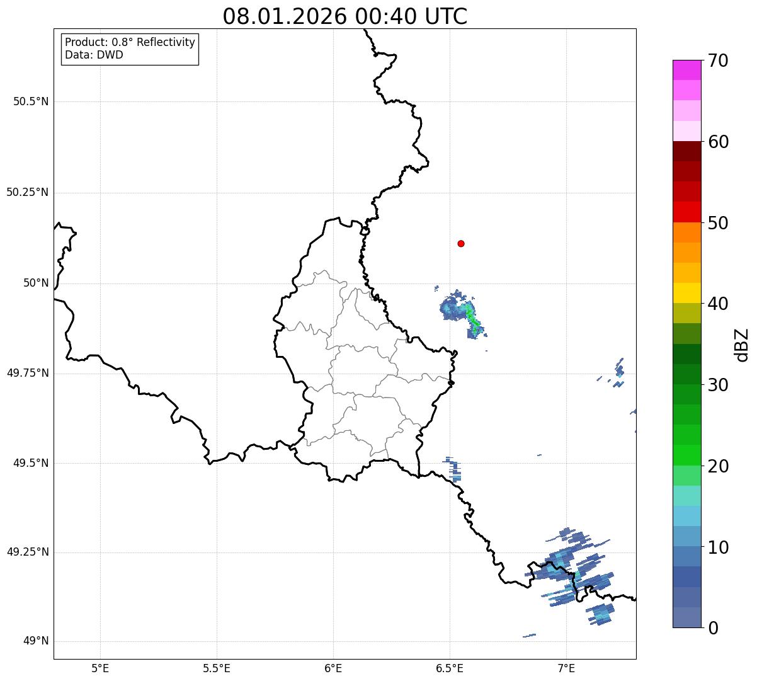757x681 pixels.
Task: Select the "Product: 0.8° Reflectivity" text
Action: click(x=130, y=42)
